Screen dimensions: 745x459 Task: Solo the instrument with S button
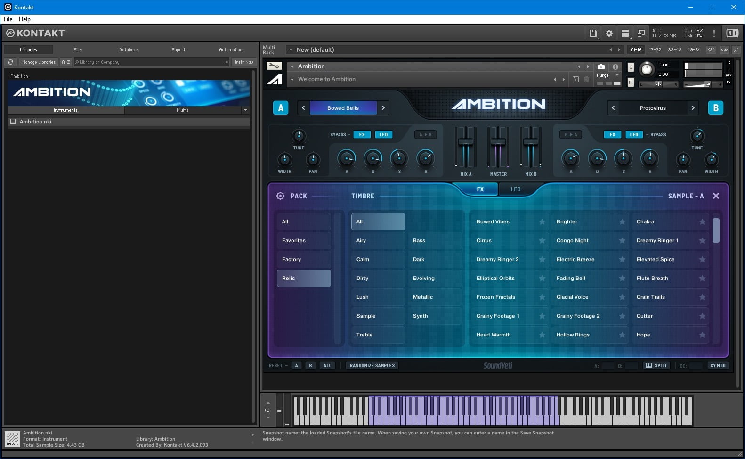[631, 67]
